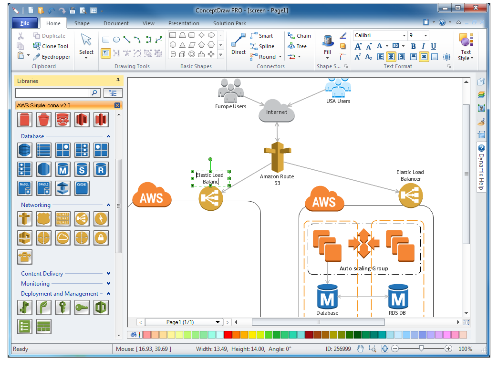
Task: Collapse the Database library section
Action: pos(108,136)
